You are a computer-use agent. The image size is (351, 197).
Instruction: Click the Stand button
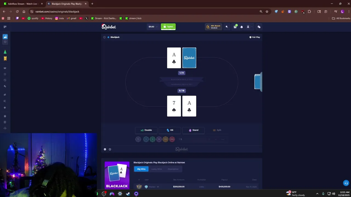point(193,130)
